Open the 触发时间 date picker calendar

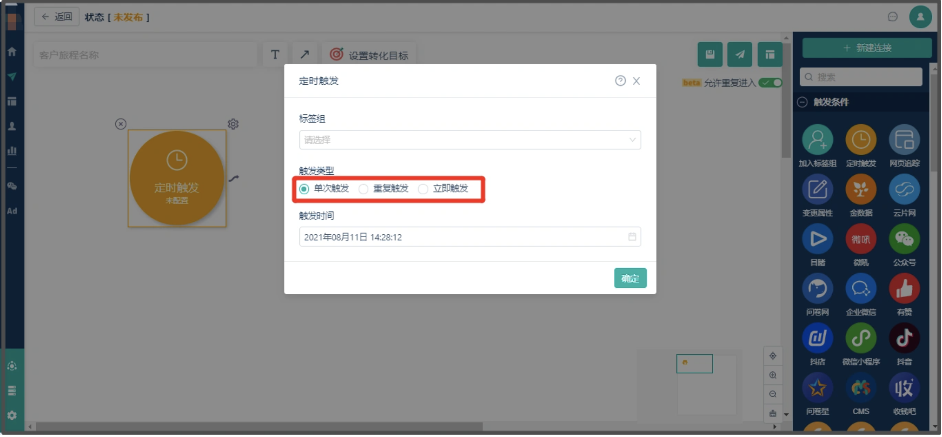click(x=633, y=237)
